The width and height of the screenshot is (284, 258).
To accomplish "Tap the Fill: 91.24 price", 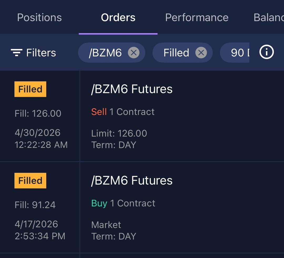I will click(x=35, y=205).
